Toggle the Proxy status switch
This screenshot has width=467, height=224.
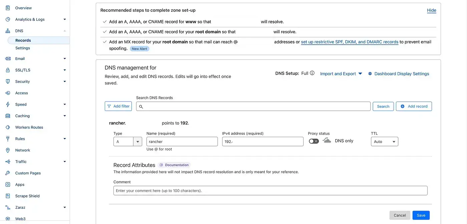(314, 141)
